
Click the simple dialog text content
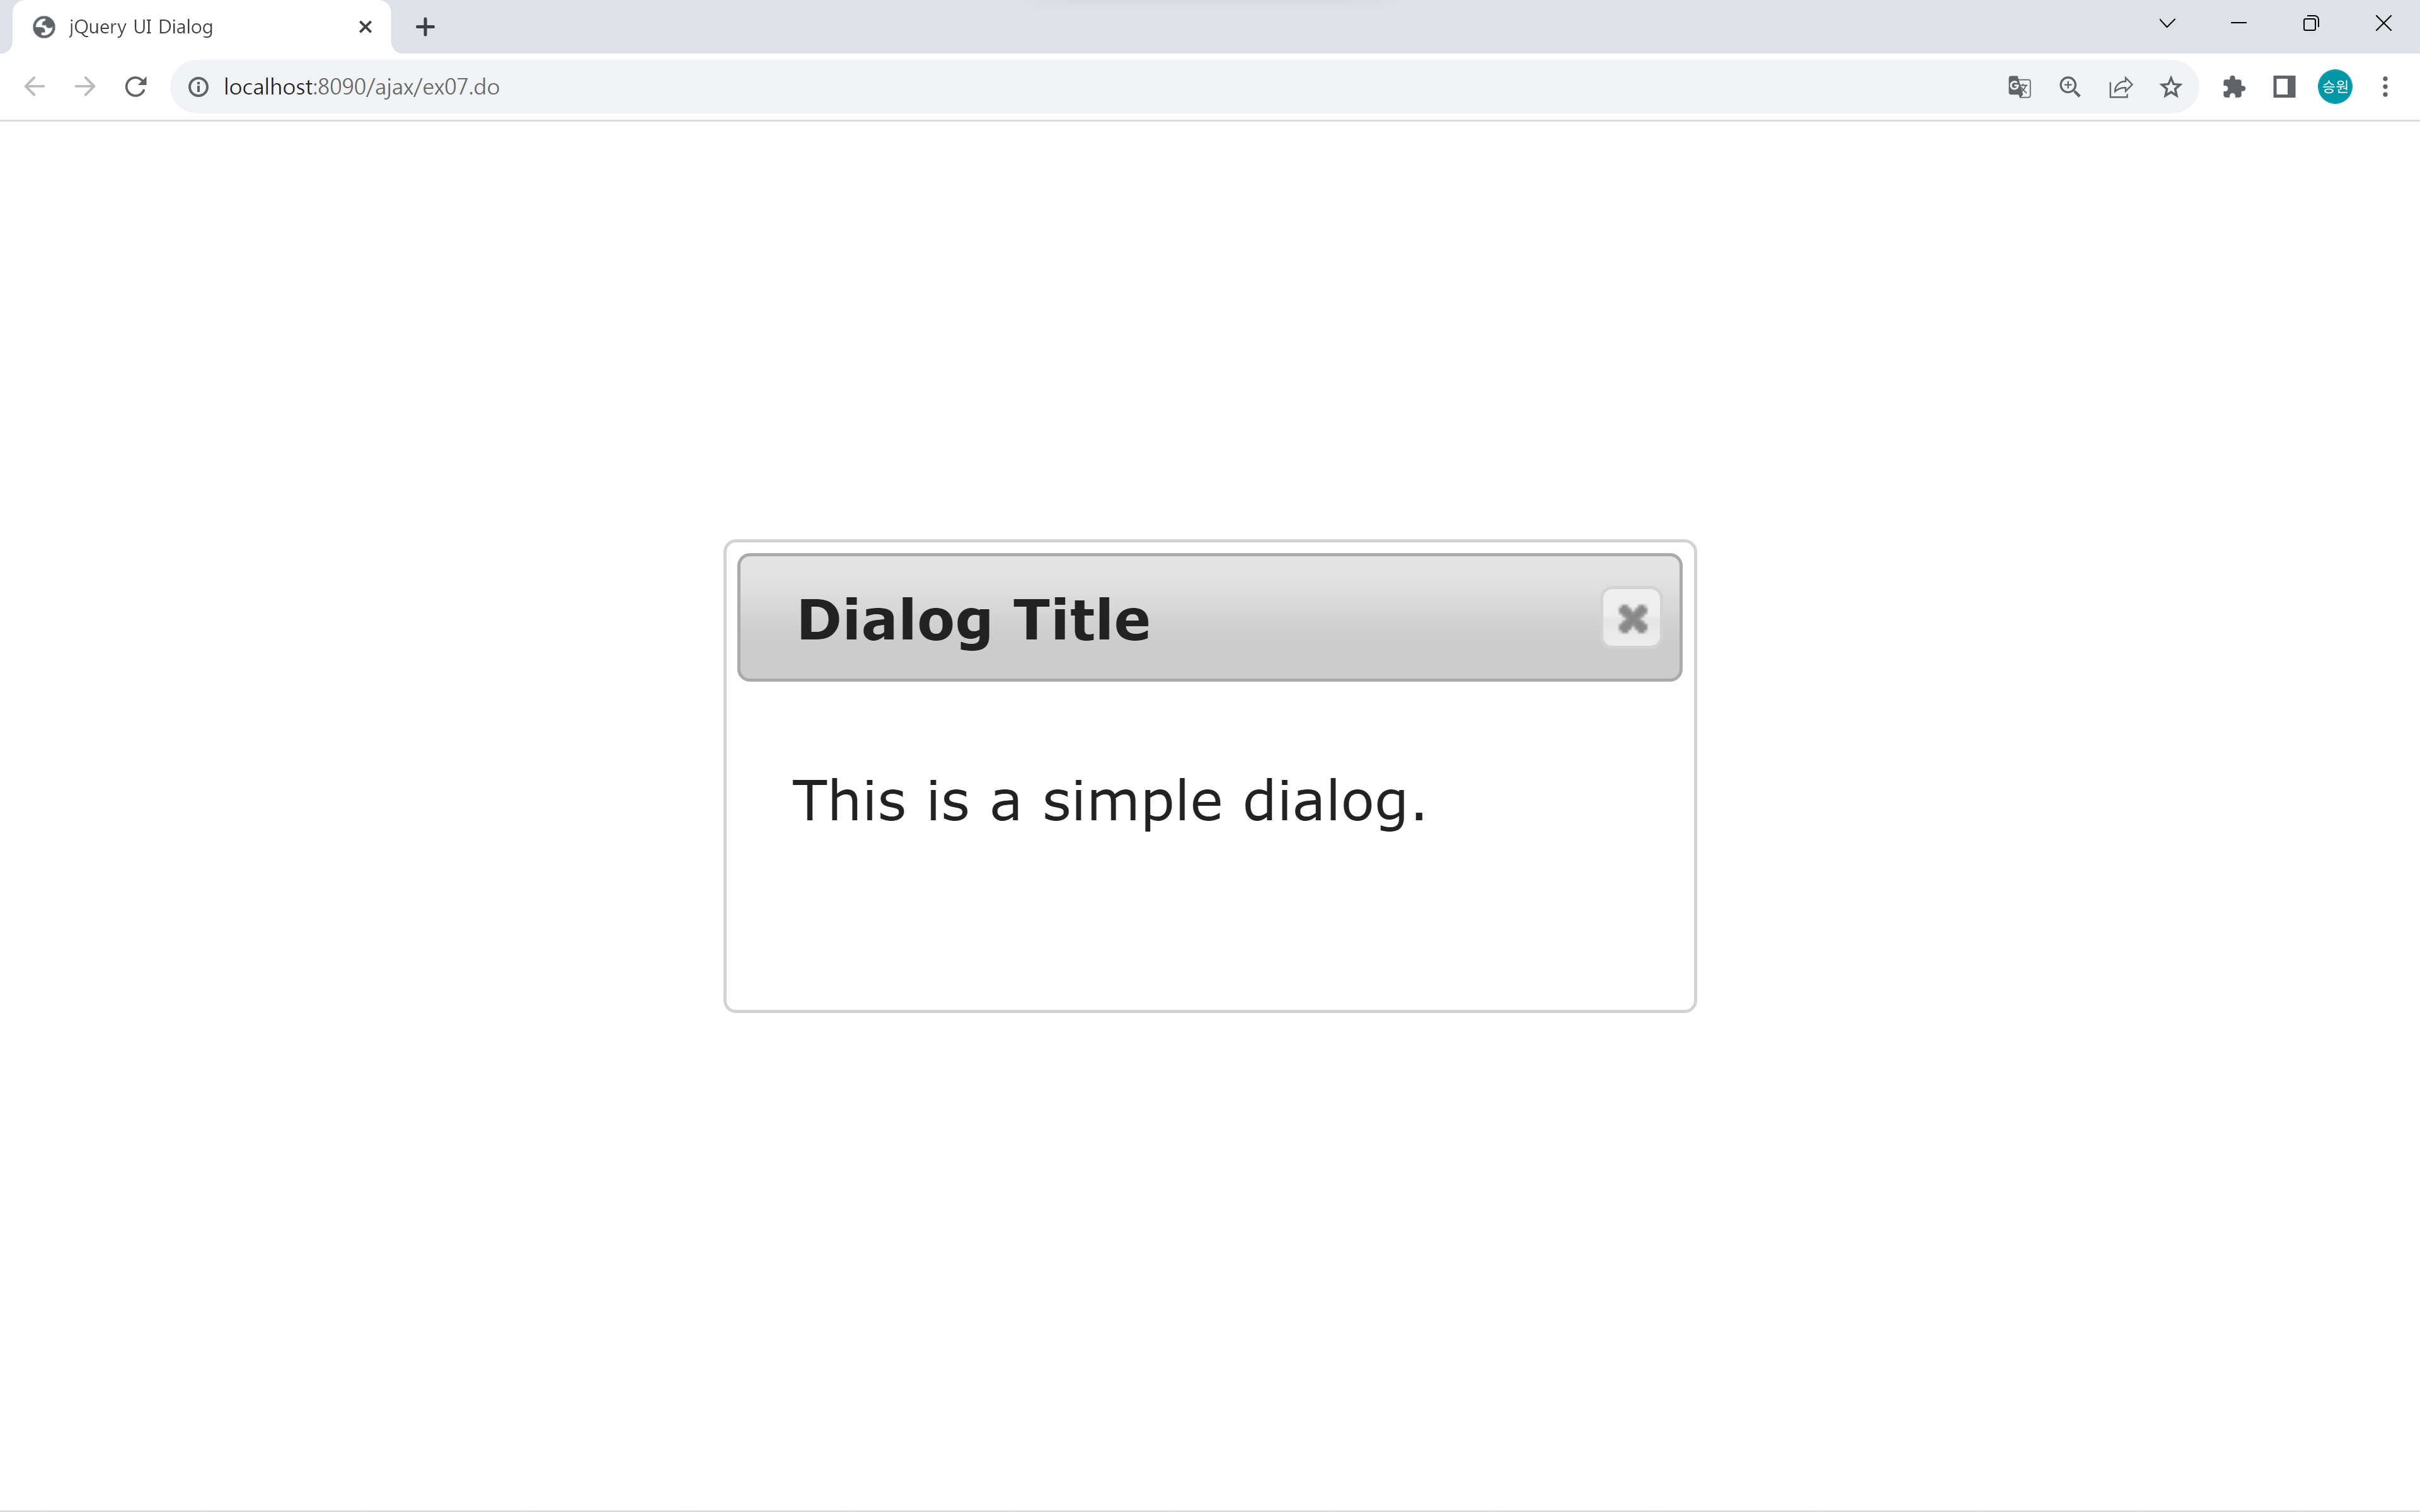[1108, 801]
